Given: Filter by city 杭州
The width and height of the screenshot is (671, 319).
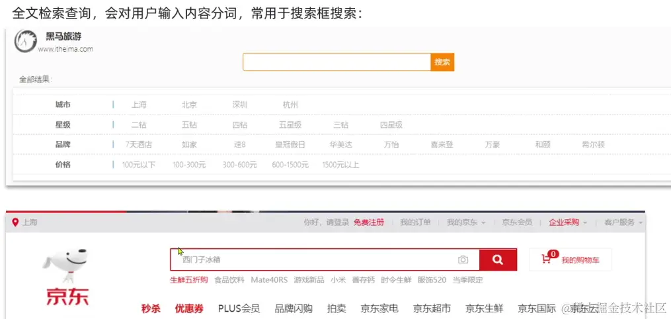Looking at the screenshot, I should click(x=291, y=105).
